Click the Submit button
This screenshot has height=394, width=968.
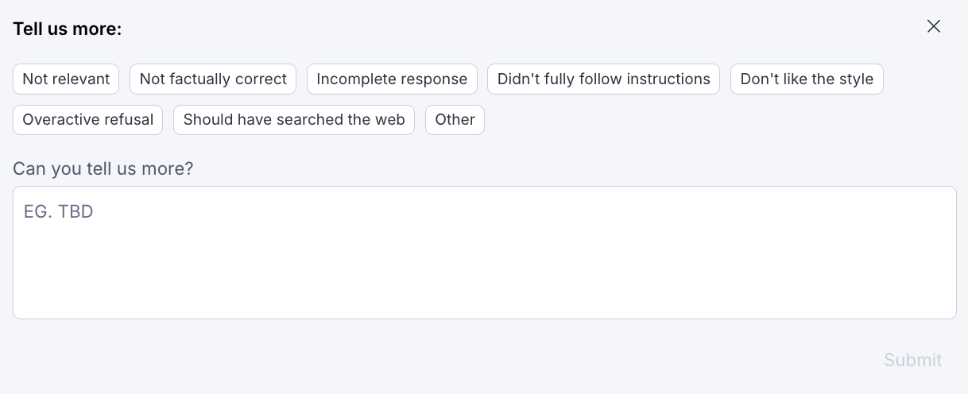pyautogui.click(x=913, y=360)
